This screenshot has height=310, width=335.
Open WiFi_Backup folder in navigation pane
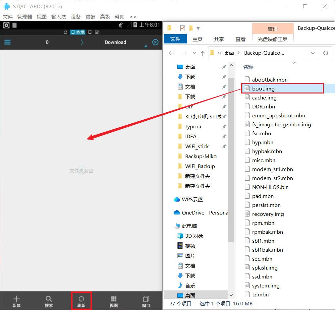coord(200,166)
